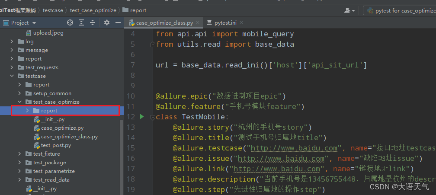Click the fold marker at class TestMobile line
Screen dimensions: 436x195
152,117
